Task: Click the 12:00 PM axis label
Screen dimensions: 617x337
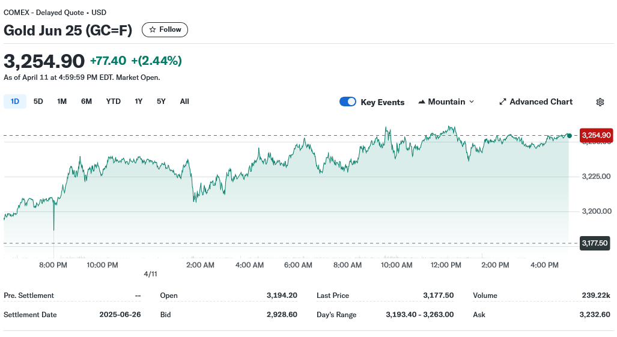Action: pyautogui.click(x=446, y=265)
